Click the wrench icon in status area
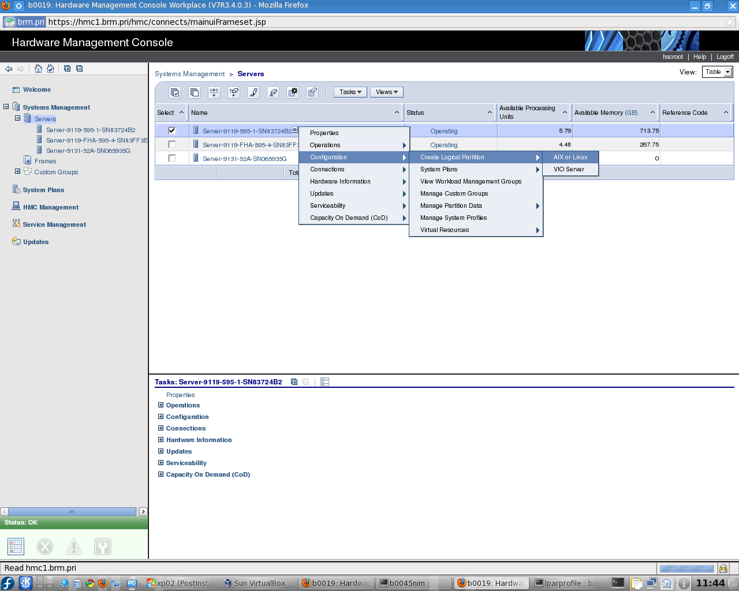The height and width of the screenshot is (591, 739). 103,546
